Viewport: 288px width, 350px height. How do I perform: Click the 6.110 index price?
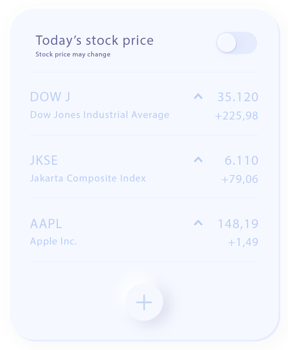point(241,161)
